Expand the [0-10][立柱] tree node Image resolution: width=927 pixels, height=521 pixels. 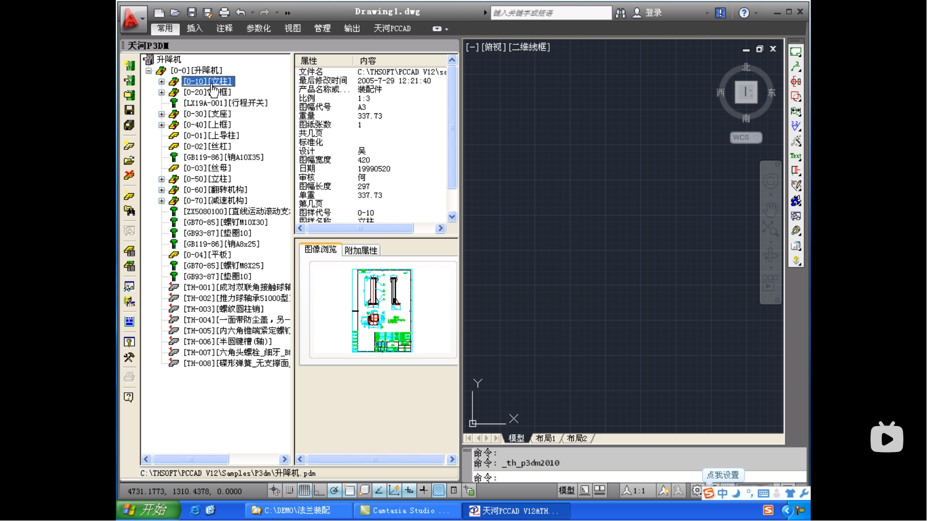click(162, 81)
